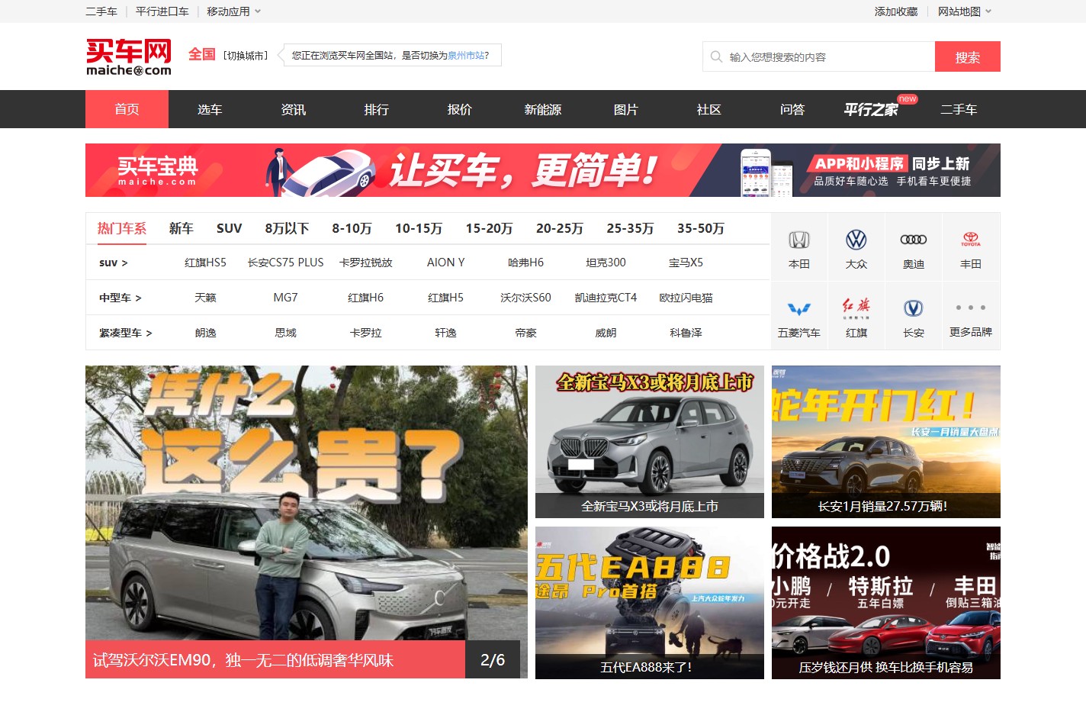The image size is (1086, 712).
Task: Open 长安1月销量27.57万辆 thumbnail
Action: point(886,442)
